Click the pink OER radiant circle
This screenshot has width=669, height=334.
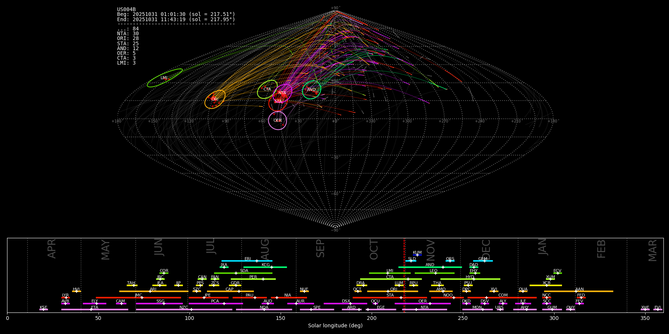pyautogui.click(x=278, y=121)
